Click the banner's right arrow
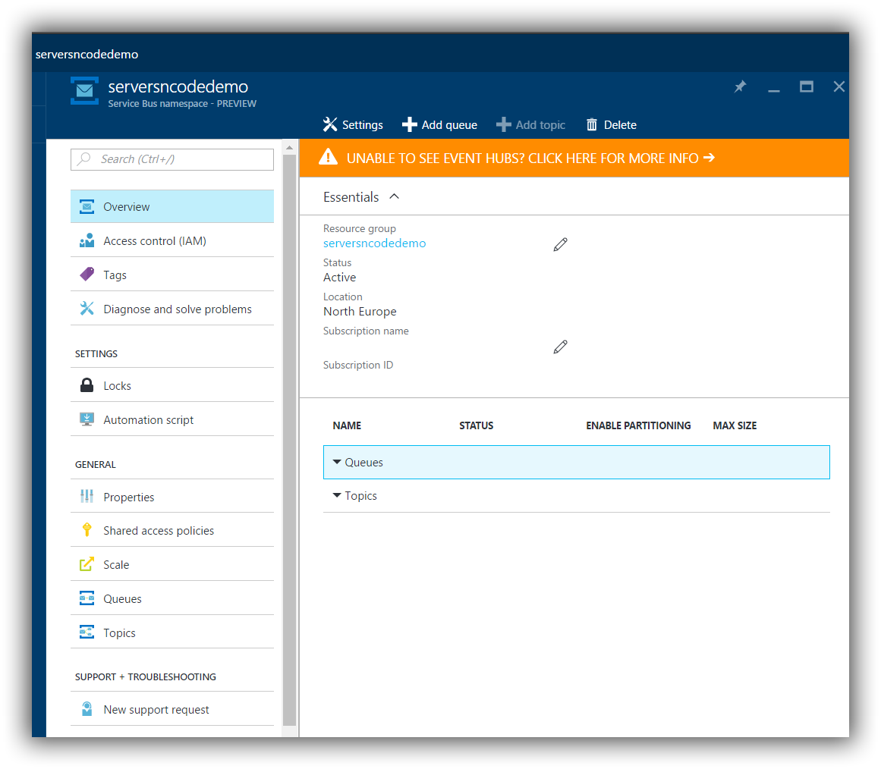The width and height of the screenshot is (881, 769). pyautogui.click(x=709, y=157)
